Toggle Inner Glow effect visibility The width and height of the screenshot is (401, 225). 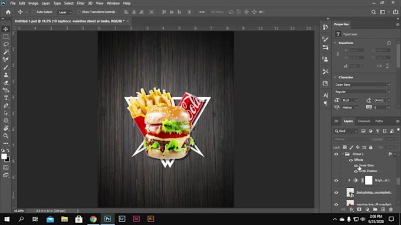point(356,166)
